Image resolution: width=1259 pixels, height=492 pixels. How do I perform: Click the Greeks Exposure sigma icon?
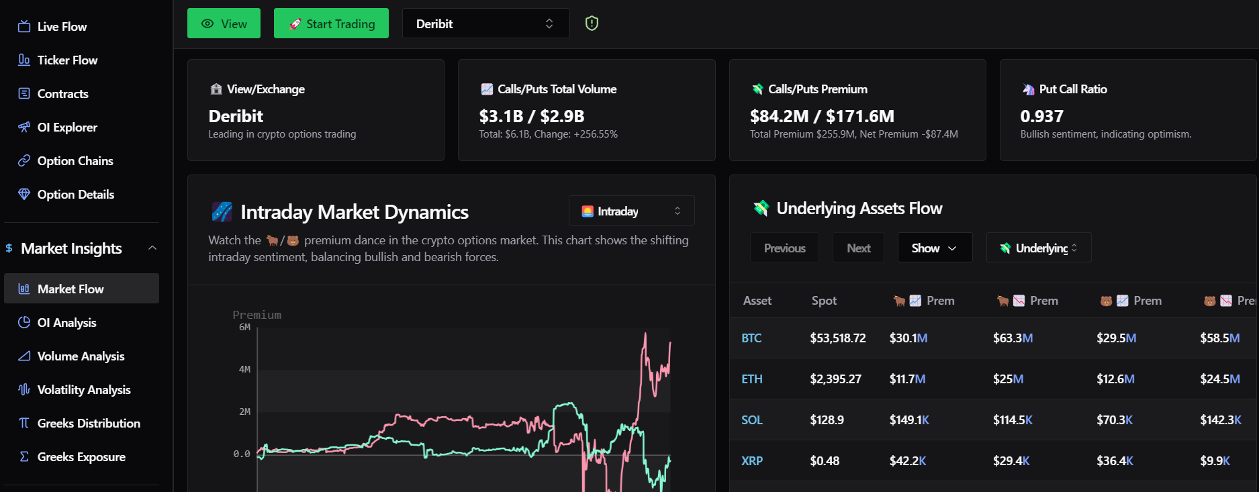click(24, 456)
